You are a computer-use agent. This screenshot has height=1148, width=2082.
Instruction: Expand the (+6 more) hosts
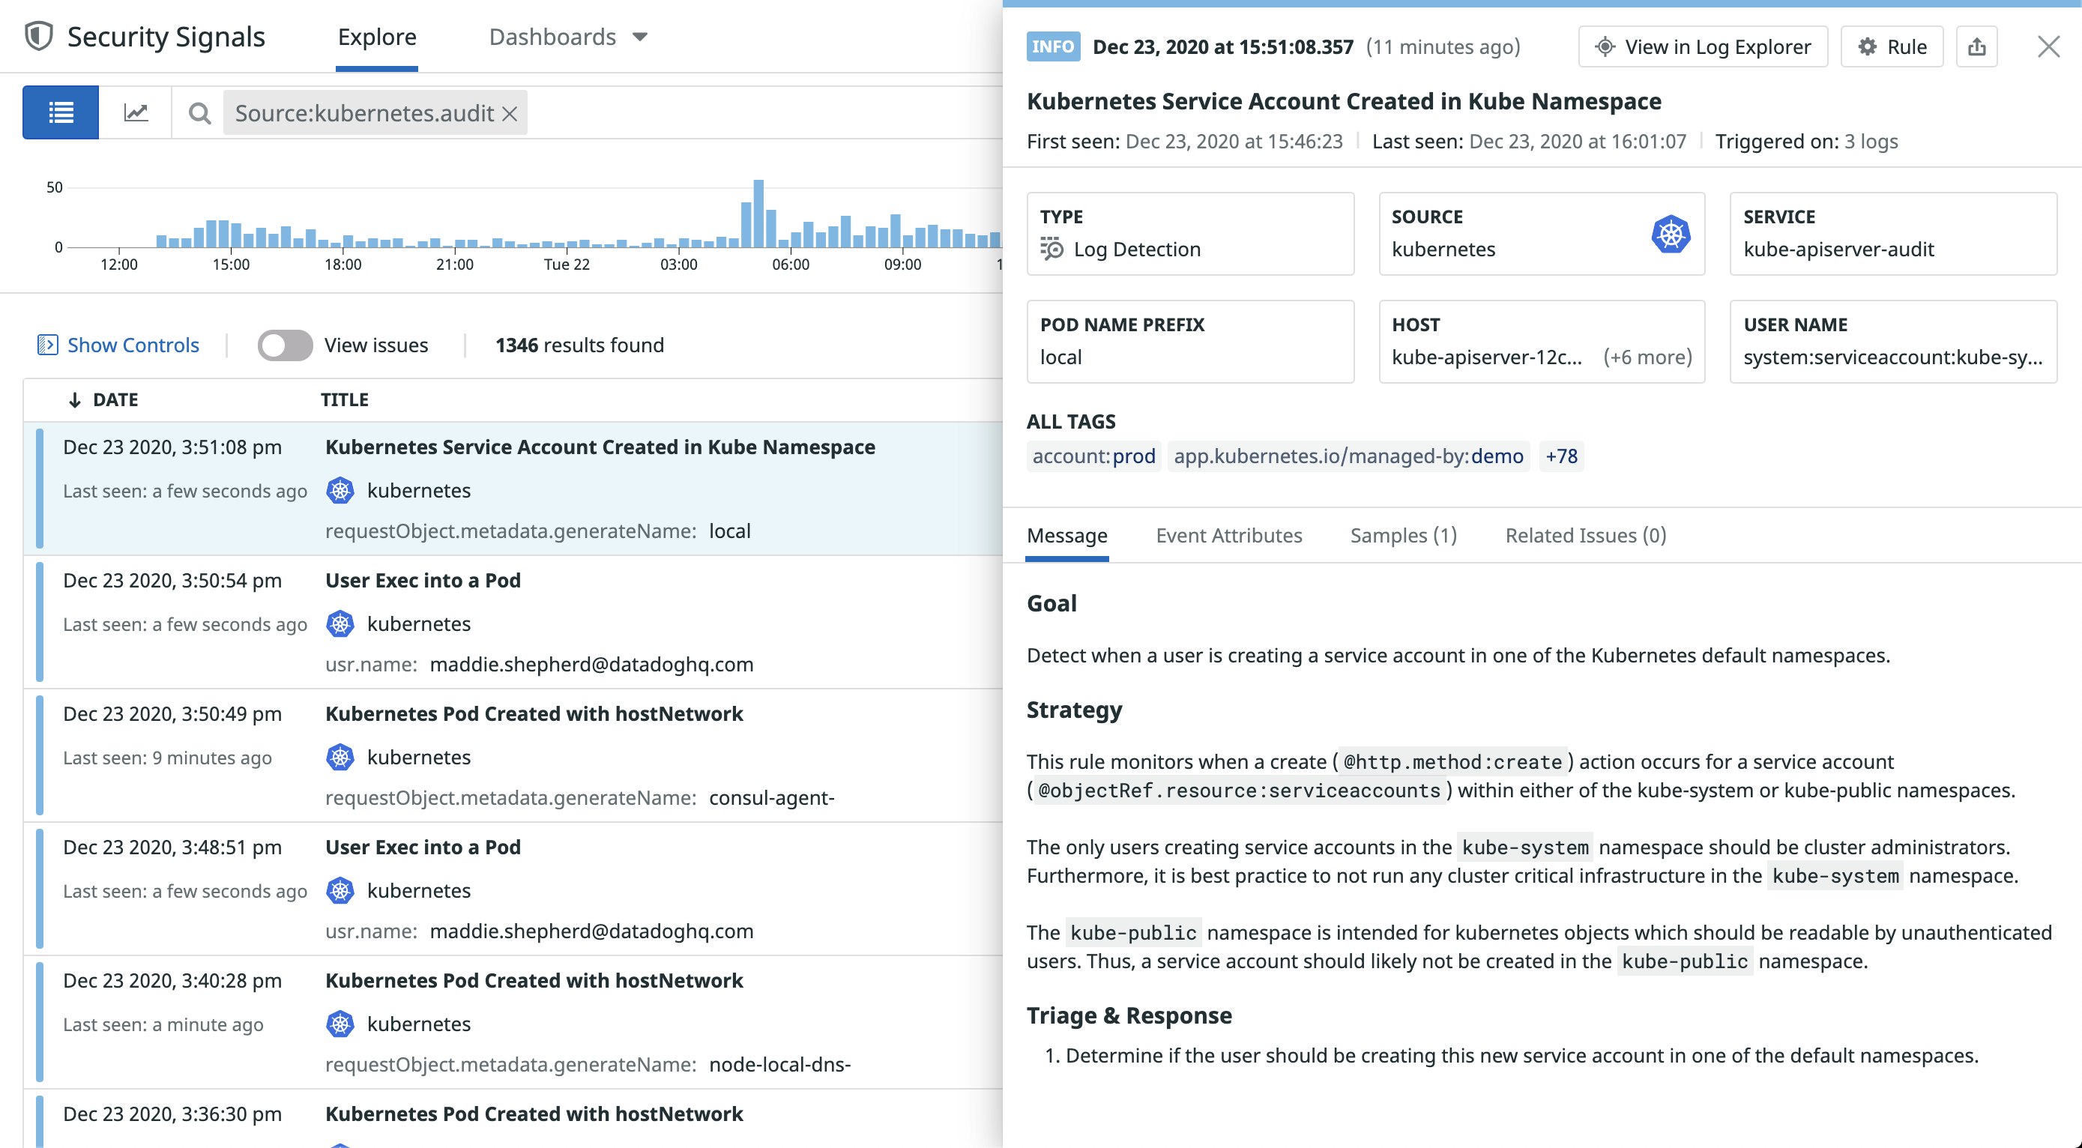(1647, 357)
